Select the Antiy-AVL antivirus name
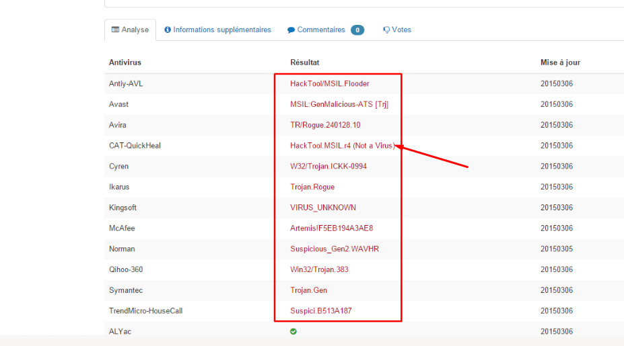 (126, 84)
